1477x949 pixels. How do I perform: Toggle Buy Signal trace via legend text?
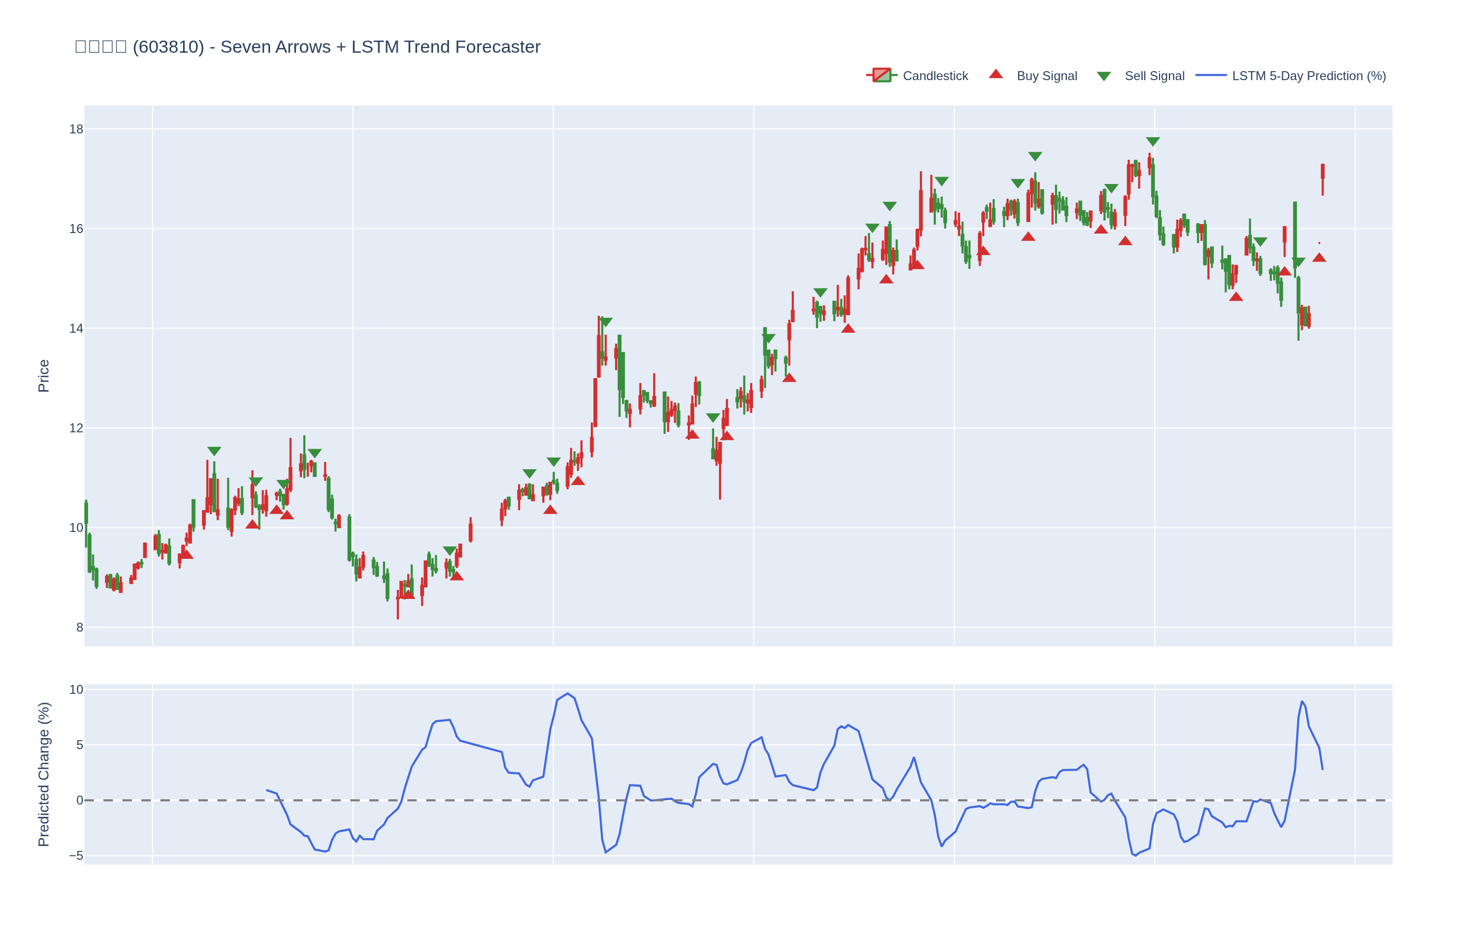(1047, 76)
